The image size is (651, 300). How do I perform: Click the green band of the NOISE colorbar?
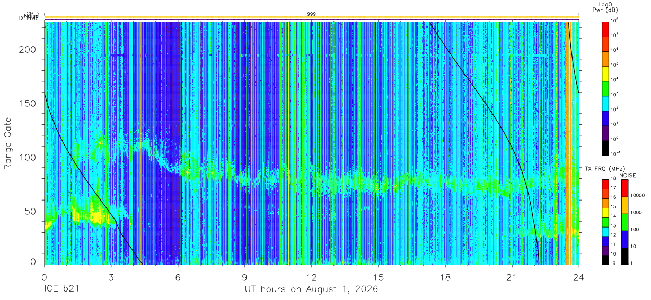(624, 221)
